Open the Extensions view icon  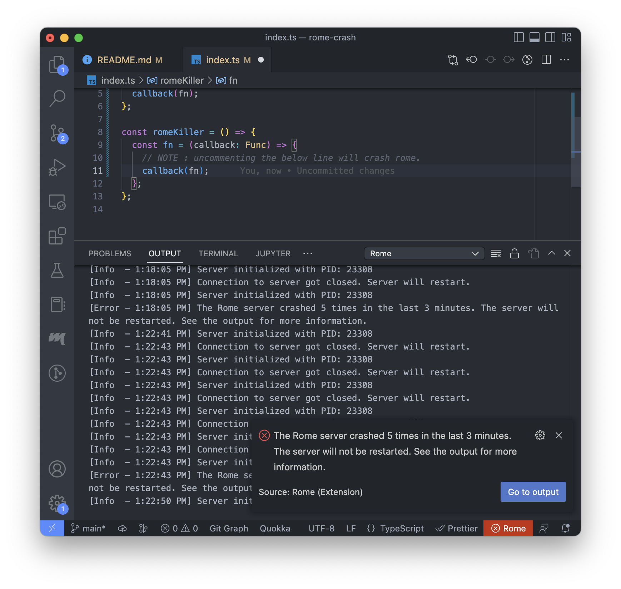(57, 236)
